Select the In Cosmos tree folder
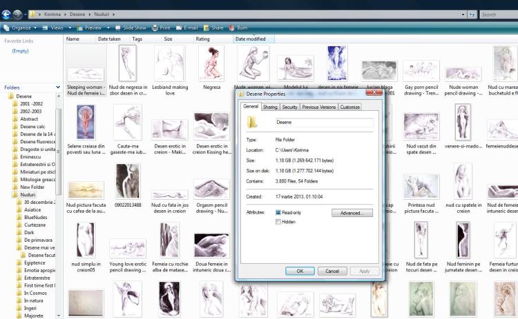Image resolution: width=518 pixels, height=319 pixels. (35, 294)
